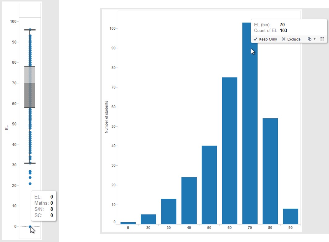The image size is (329, 242).
Task: Click the topmost box plot dot near 96
Action: coord(30,30)
